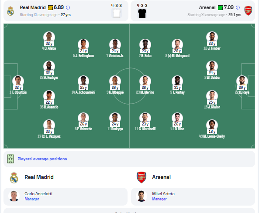Select the black Arsenal kit icon
259x213 pixels.
tap(142, 14)
